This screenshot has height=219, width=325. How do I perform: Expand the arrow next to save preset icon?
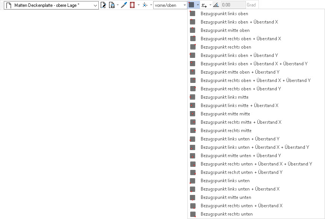point(118,5)
